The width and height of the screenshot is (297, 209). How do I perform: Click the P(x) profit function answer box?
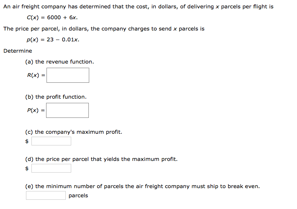coord(67,110)
